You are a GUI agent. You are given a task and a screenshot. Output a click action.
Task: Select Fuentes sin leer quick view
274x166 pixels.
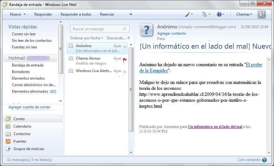click(24, 47)
